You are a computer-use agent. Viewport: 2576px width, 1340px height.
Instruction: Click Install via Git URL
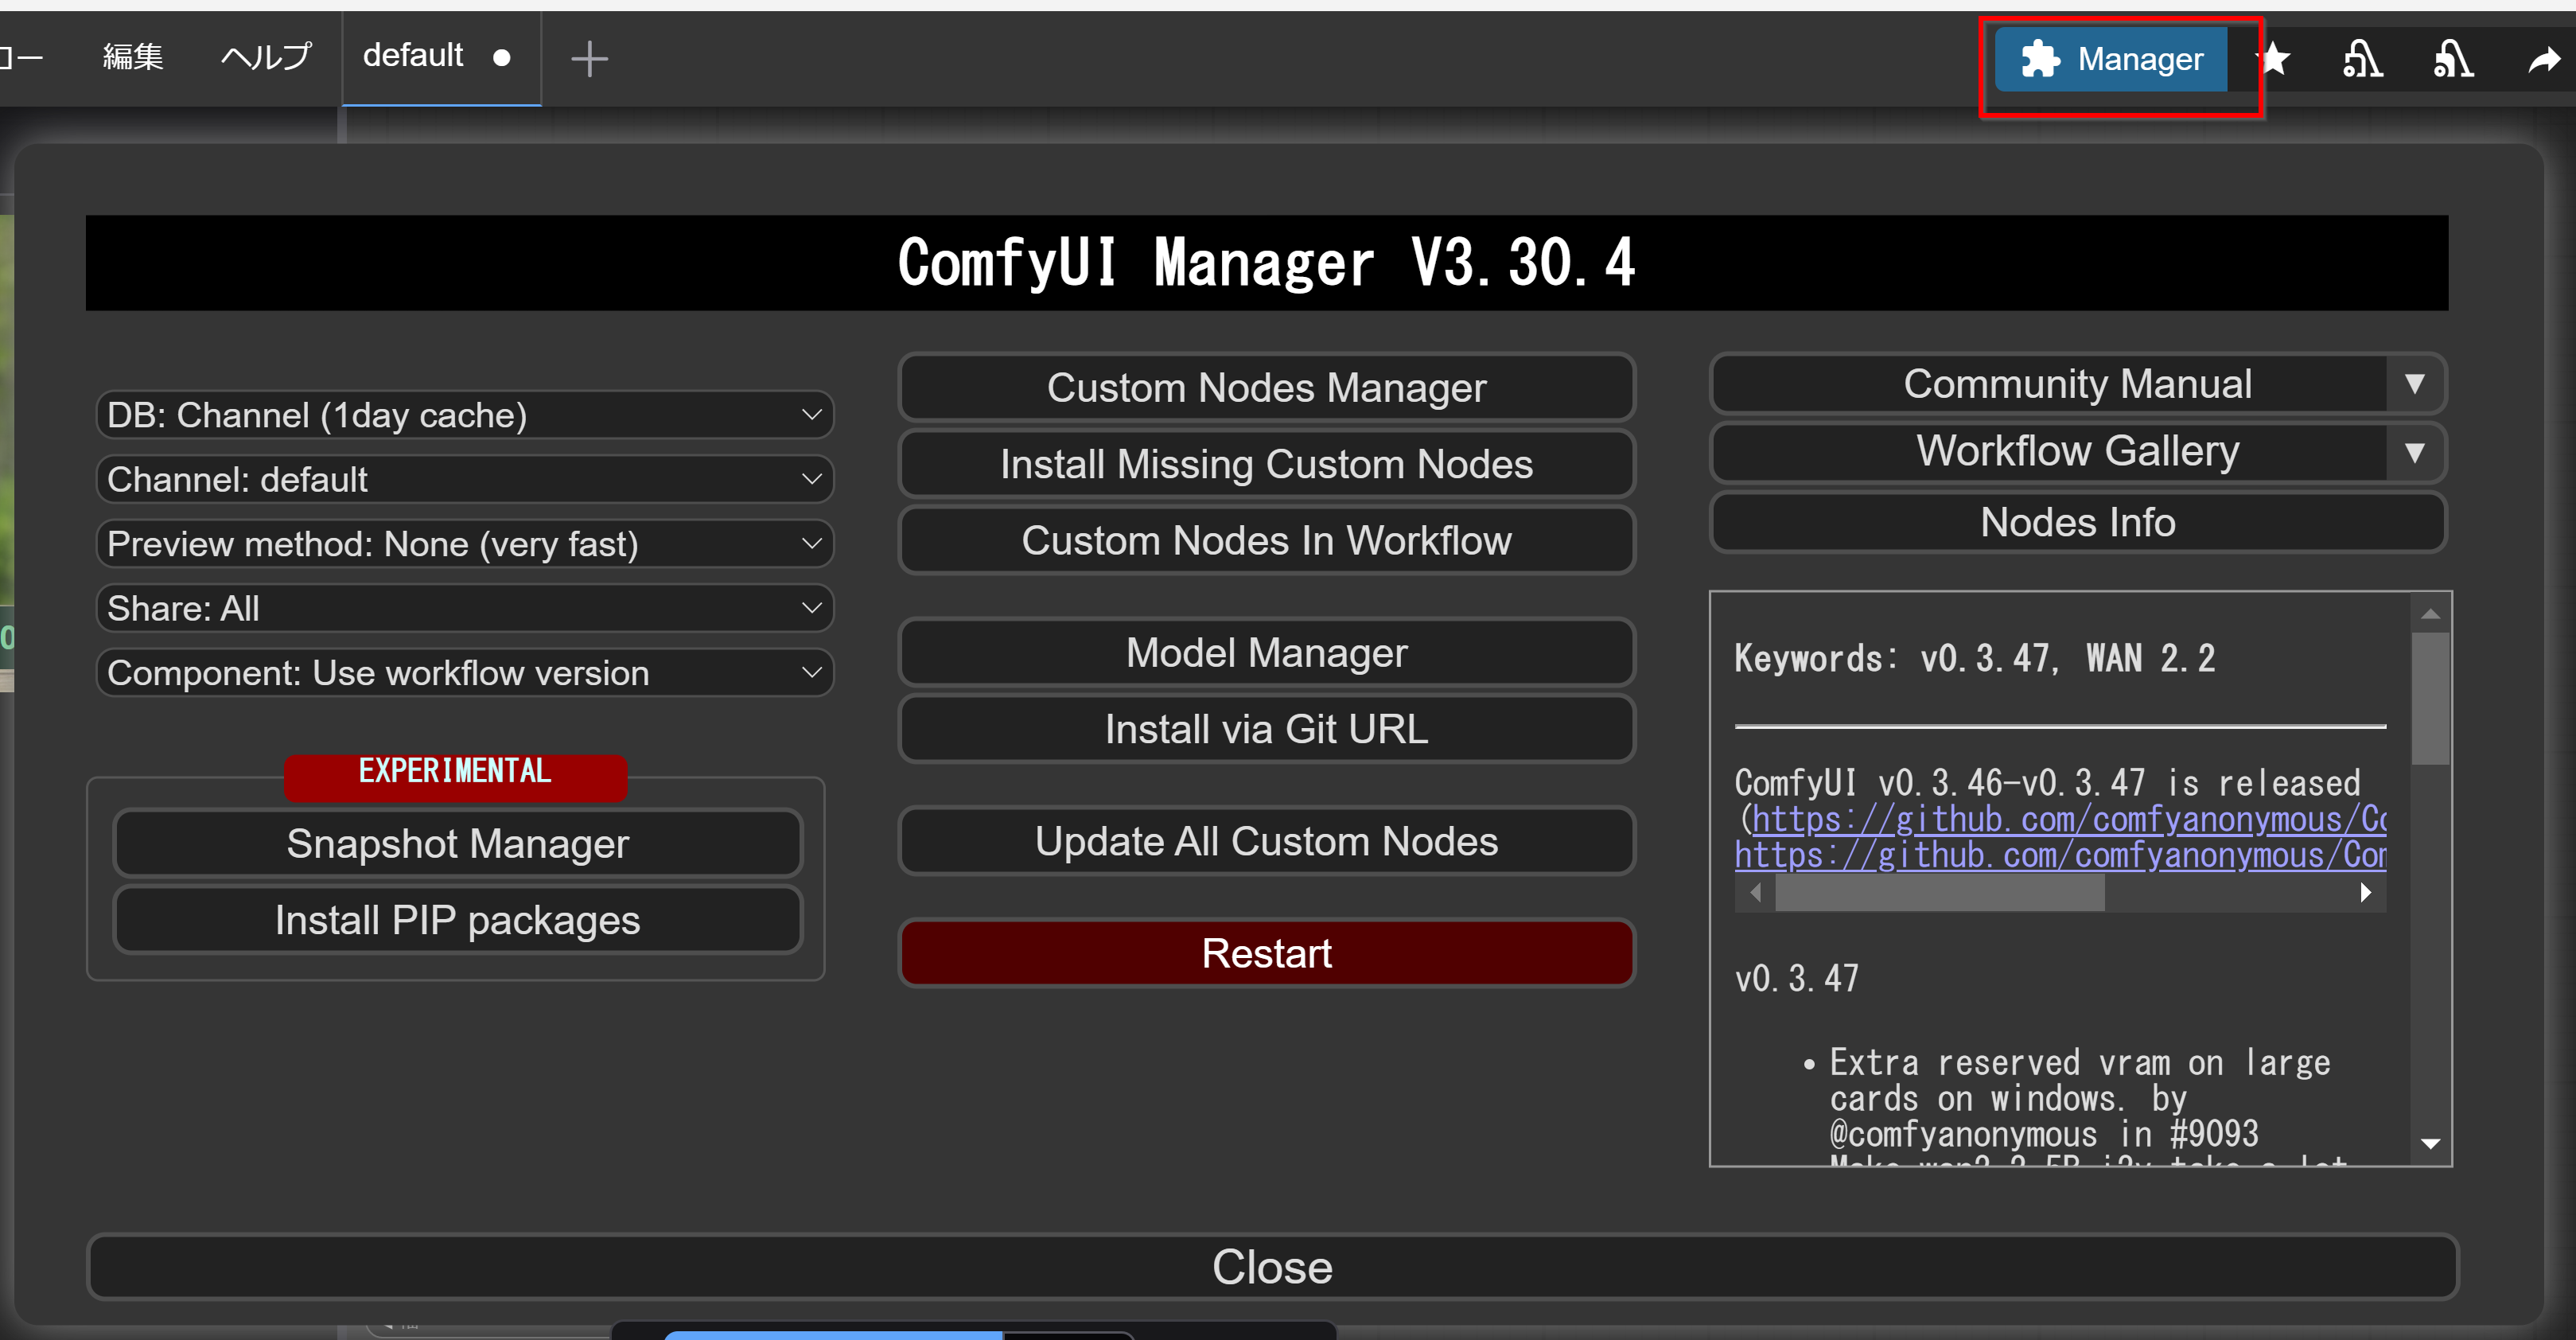point(1266,729)
